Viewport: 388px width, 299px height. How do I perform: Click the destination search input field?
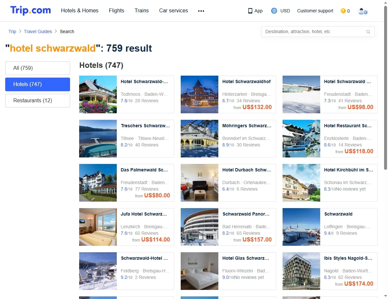tap(318, 32)
